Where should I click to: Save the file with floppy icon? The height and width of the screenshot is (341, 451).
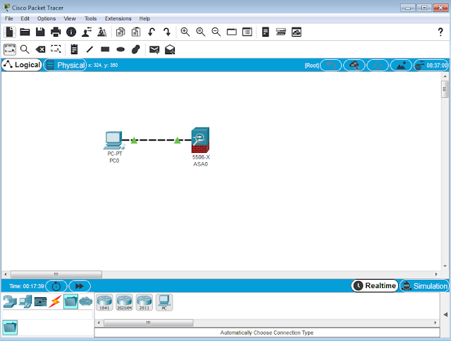tap(40, 32)
